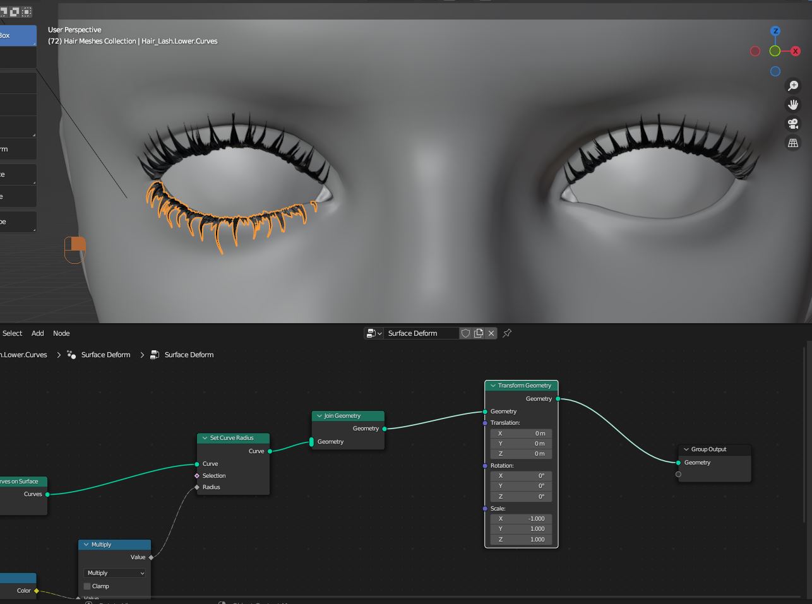Click the Color output socket
The width and height of the screenshot is (812, 604).
(37, 591)
